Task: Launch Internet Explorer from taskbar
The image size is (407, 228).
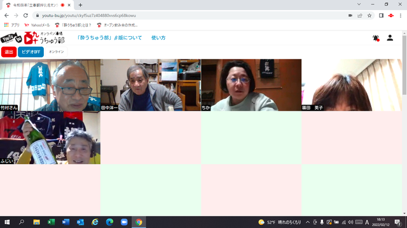Action: click(x=95, y=222)
